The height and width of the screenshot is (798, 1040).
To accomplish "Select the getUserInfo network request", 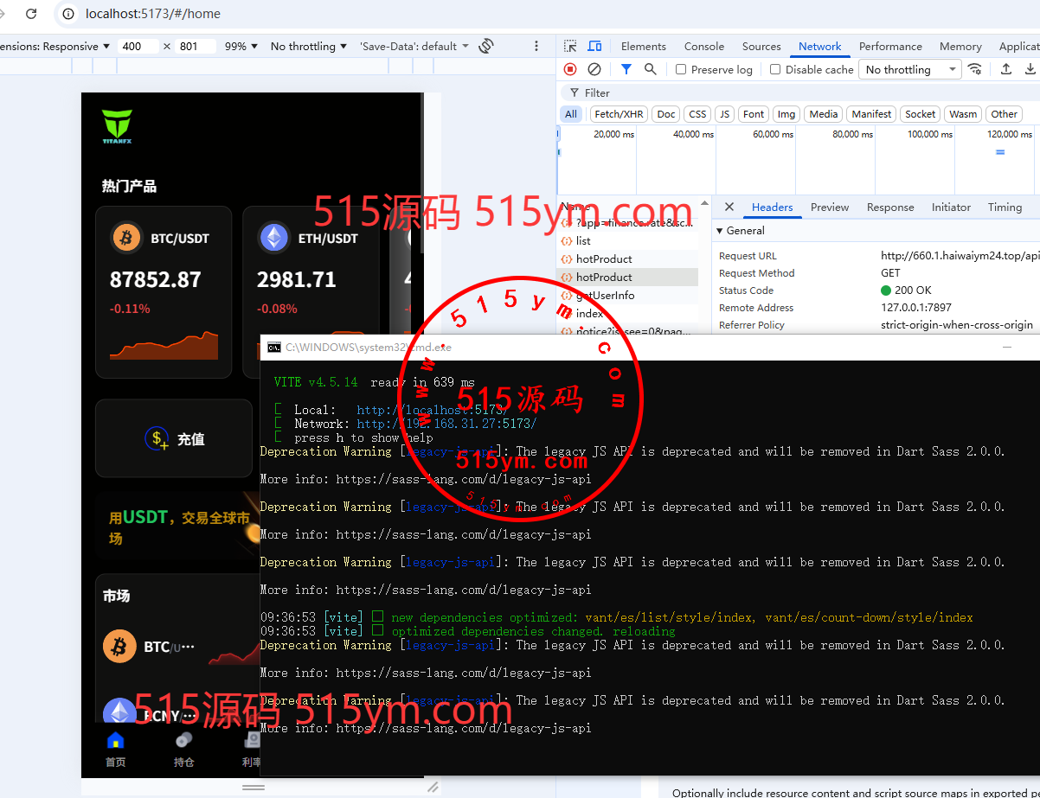I will point(605,296).
